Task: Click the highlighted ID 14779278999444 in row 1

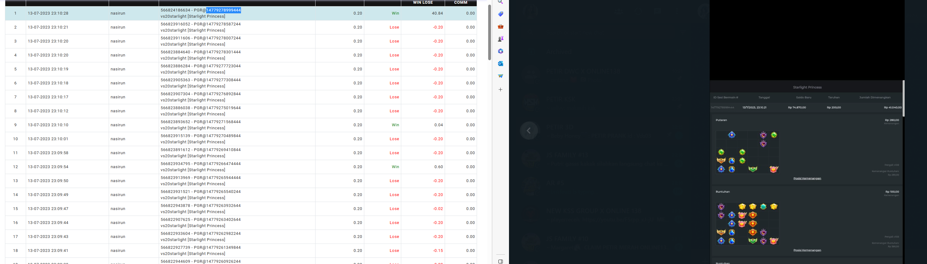Action: pyautogui.click(x=224, y=10)
